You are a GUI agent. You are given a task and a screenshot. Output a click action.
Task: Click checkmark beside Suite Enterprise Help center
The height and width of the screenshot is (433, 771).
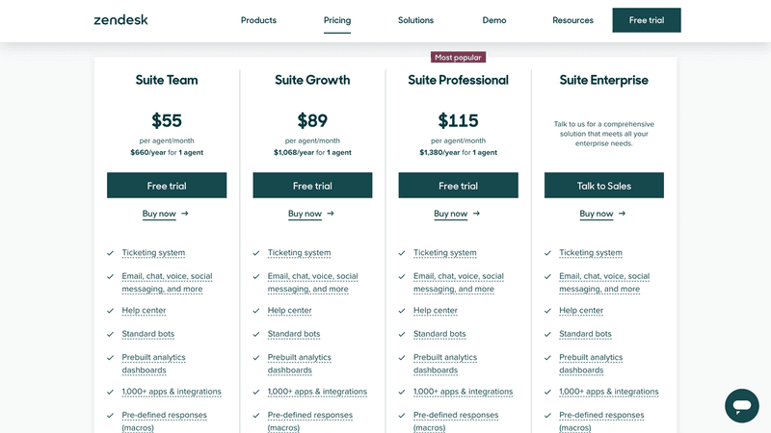(x=547, y=311)
